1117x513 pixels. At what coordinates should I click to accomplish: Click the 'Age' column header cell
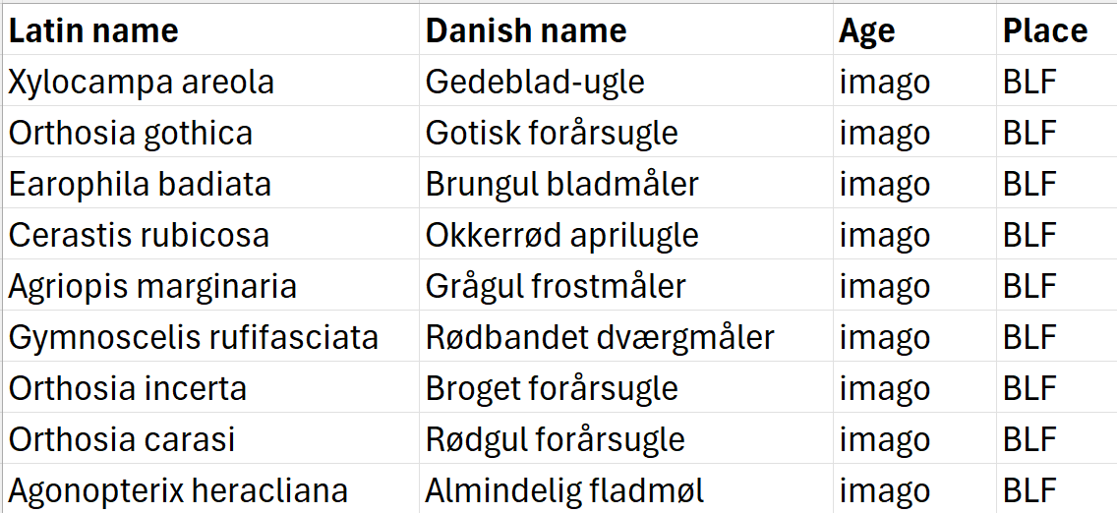click(x=867, y=30)
